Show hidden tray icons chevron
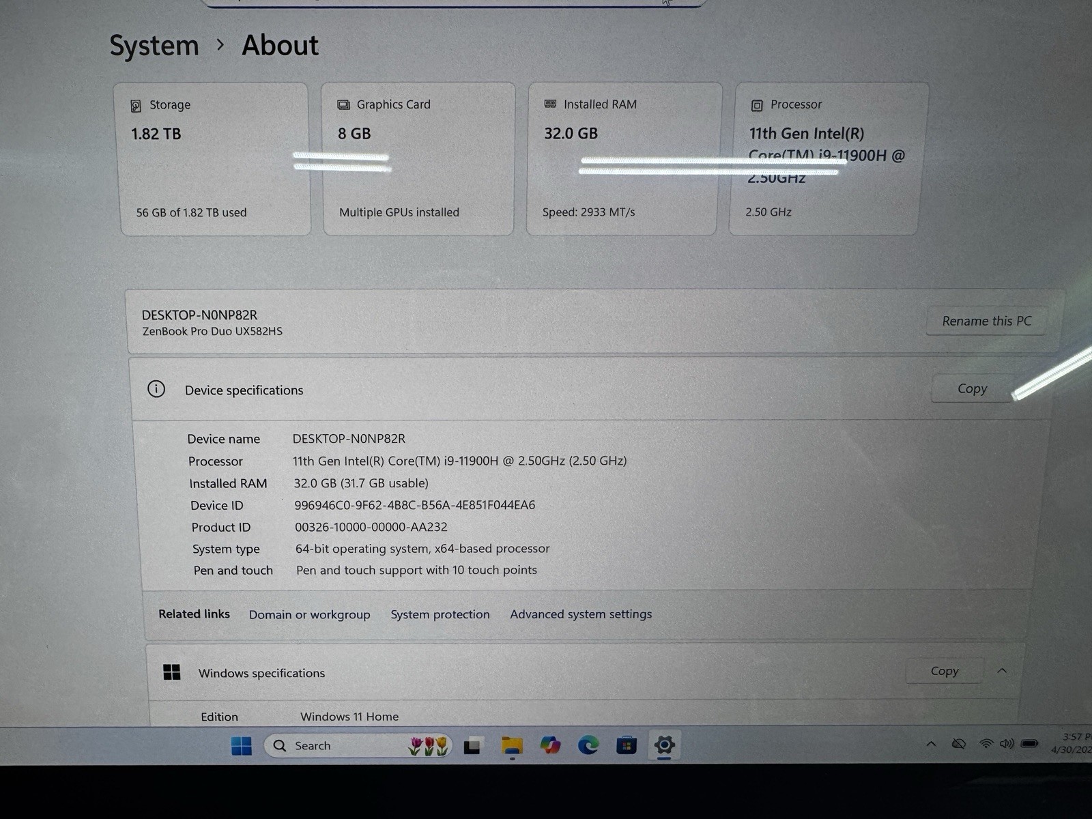The height and width of the screenshot is (819, 1092). (x=931, y=744)
